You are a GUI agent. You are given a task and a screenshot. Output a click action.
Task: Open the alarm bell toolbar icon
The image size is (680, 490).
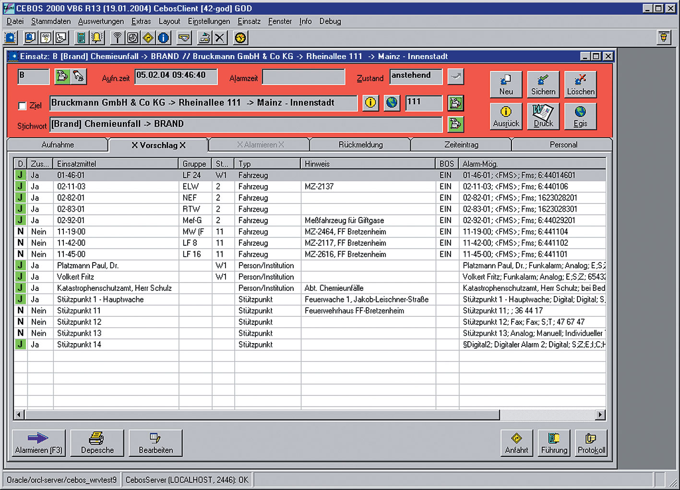pos(97,38)
